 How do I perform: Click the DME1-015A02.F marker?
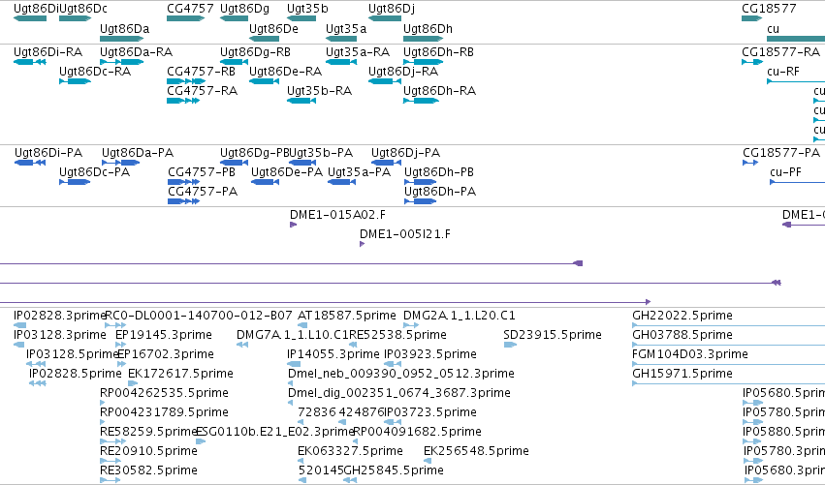(293, 225)
